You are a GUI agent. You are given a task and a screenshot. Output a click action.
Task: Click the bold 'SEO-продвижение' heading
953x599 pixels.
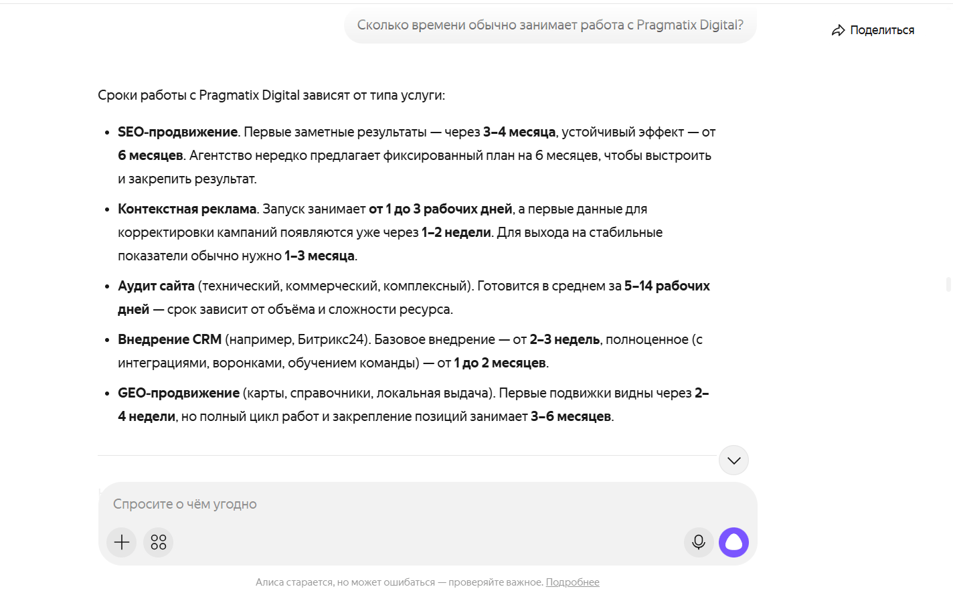coord(178,132)
